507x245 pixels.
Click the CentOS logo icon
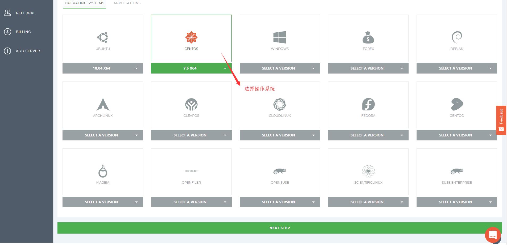click(x=191, y=37)
